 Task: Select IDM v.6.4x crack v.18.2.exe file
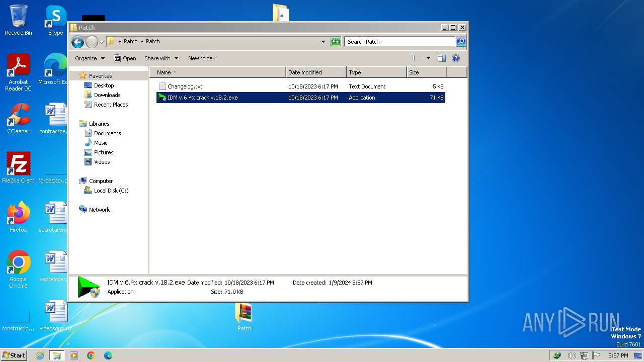pos(301,98)
